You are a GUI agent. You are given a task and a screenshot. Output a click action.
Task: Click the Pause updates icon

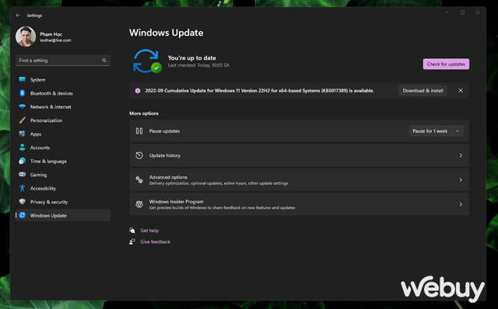click(139, 131)
